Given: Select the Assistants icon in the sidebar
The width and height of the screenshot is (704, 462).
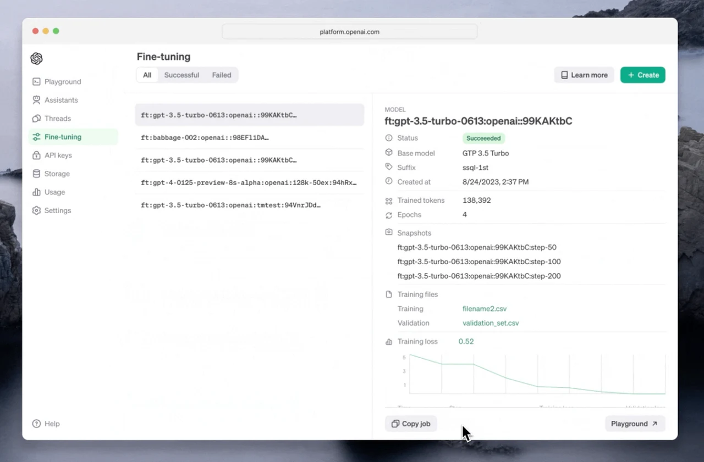Looking at the screenshot, I should pos(36,100).
